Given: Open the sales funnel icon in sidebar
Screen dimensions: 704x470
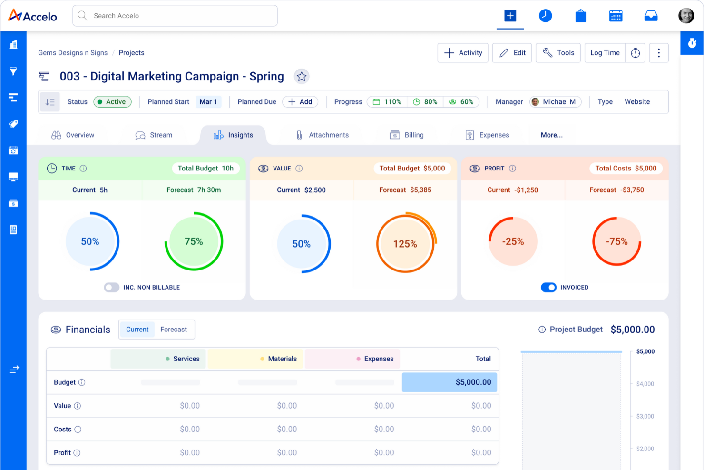Looking at the screenshot, I should pyautogui.click(x=13, y=71).
